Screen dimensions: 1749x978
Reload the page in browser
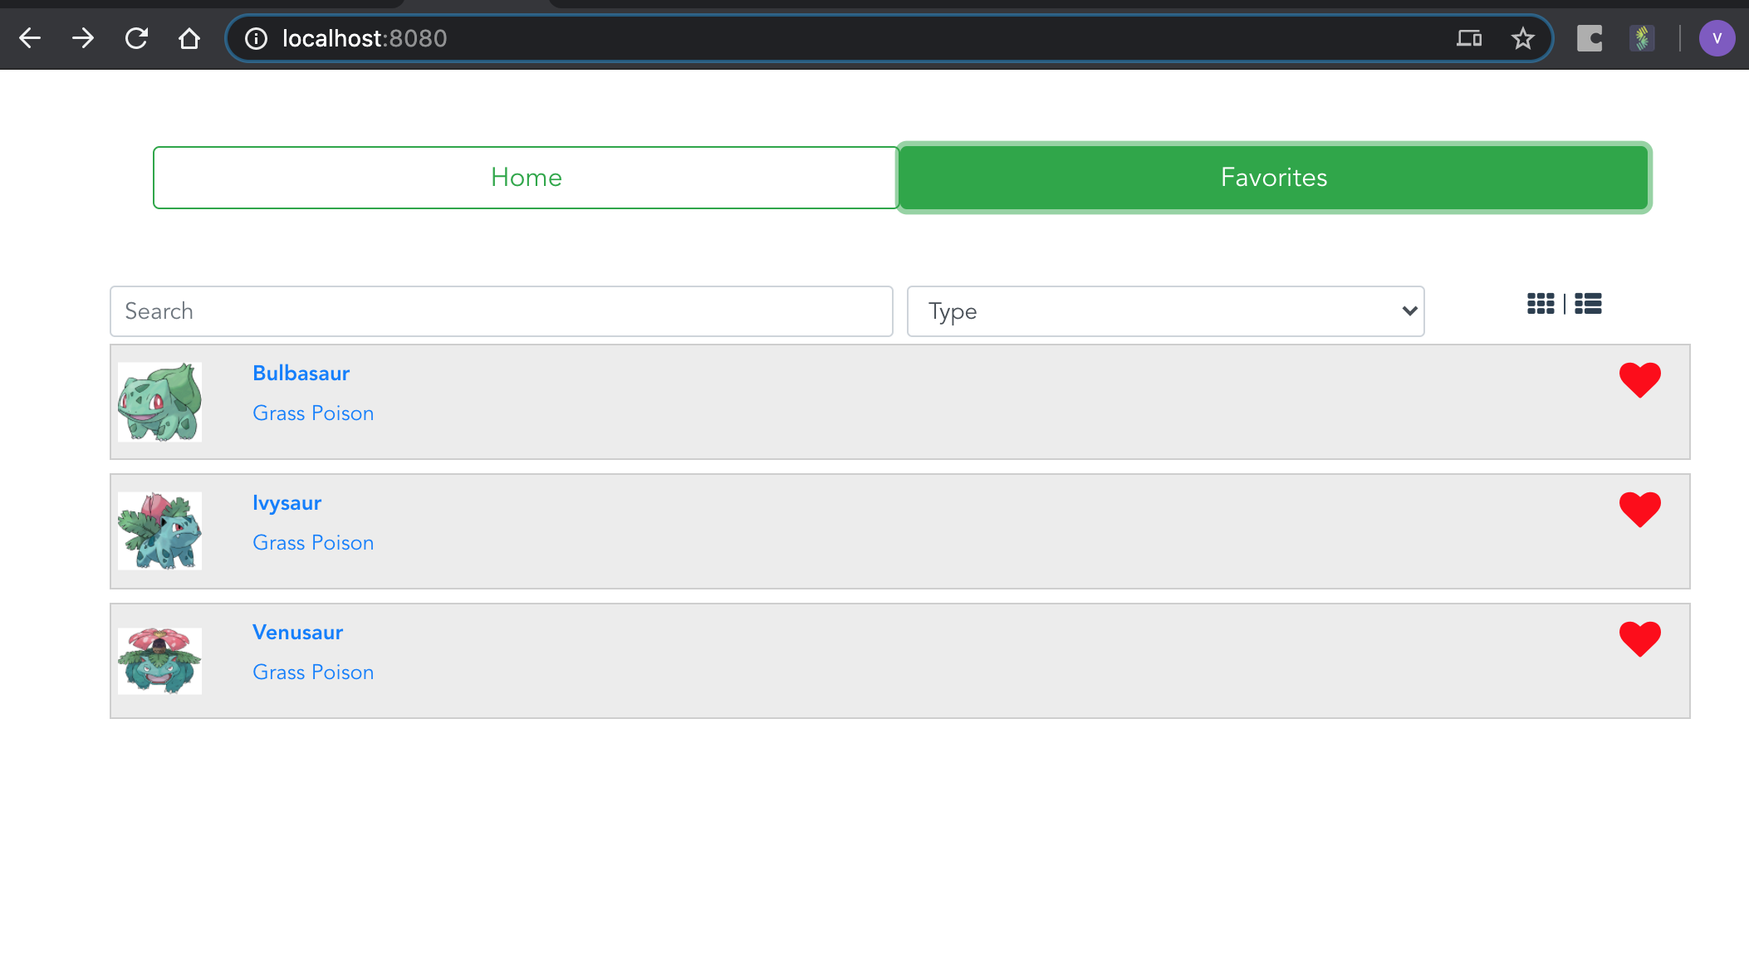(x=136, y=38)
